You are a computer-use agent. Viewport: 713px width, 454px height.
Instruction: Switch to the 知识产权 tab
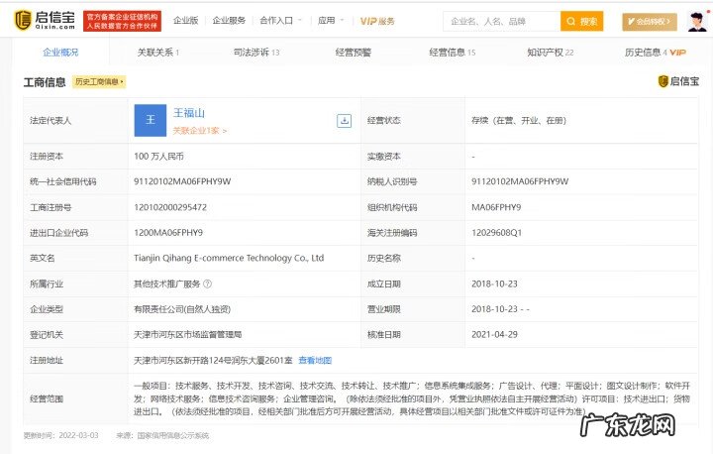[x=550, y=53]
